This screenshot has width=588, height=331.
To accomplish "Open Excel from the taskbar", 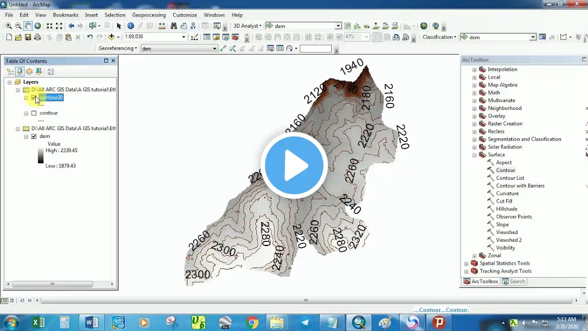I will [x=38, y=322].
